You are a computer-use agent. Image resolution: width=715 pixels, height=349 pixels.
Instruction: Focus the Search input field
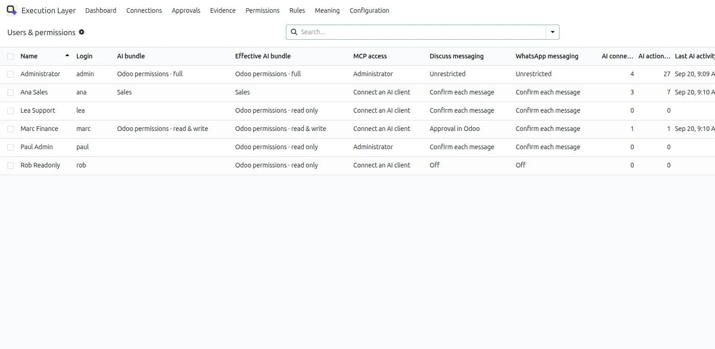[x=422, y=32]
